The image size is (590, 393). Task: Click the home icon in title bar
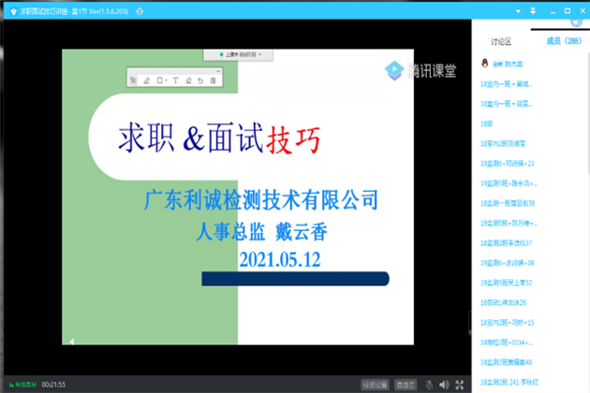(140, 11)
